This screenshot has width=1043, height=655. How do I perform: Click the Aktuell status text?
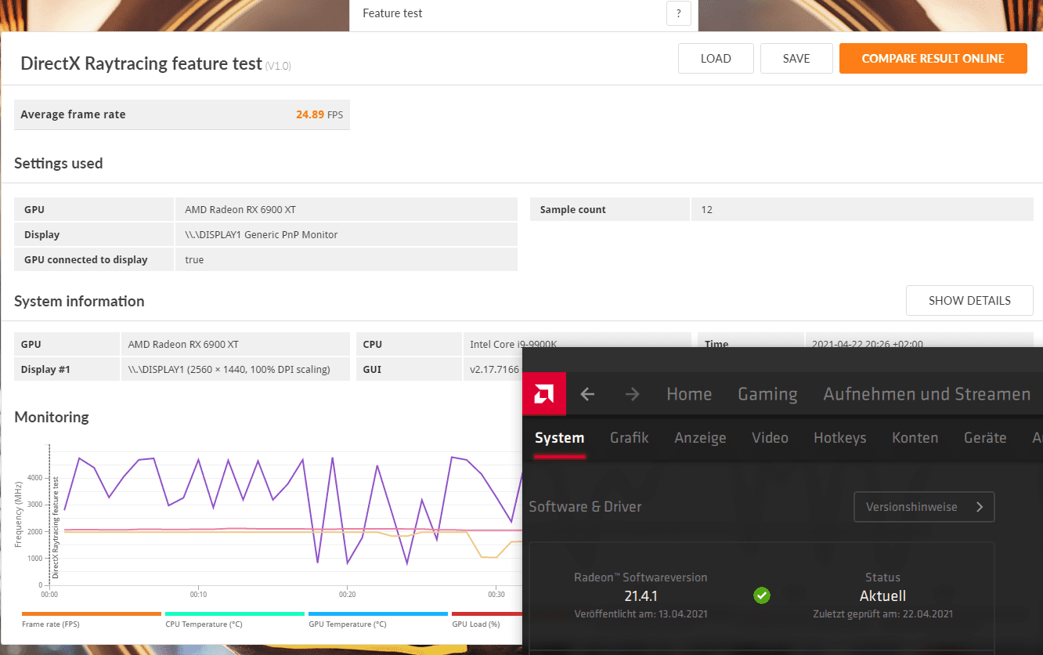(882, 596)
